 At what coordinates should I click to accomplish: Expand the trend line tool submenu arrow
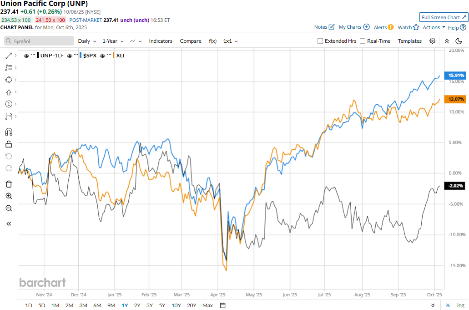(15, 56)
